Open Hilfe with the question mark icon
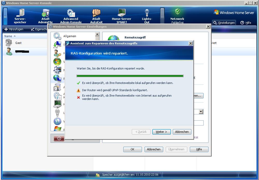The image size is (259, 180). [x=246, y=23]
